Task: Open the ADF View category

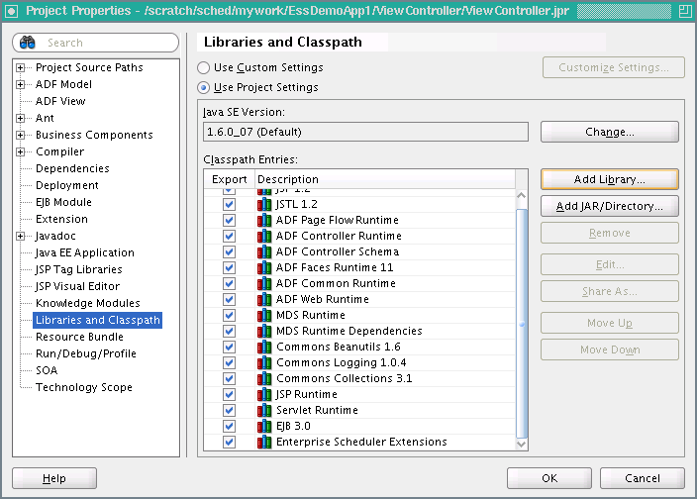Action: click(60, 101)
